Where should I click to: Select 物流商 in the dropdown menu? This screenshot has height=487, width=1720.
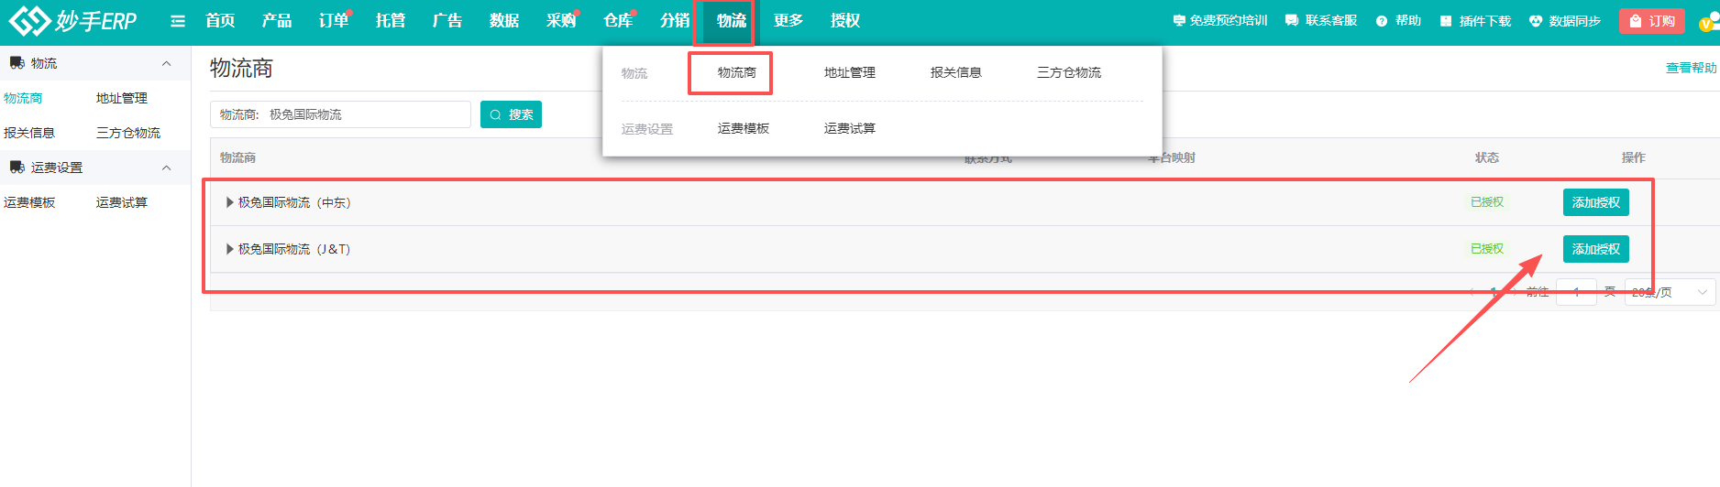pos(737,72)
